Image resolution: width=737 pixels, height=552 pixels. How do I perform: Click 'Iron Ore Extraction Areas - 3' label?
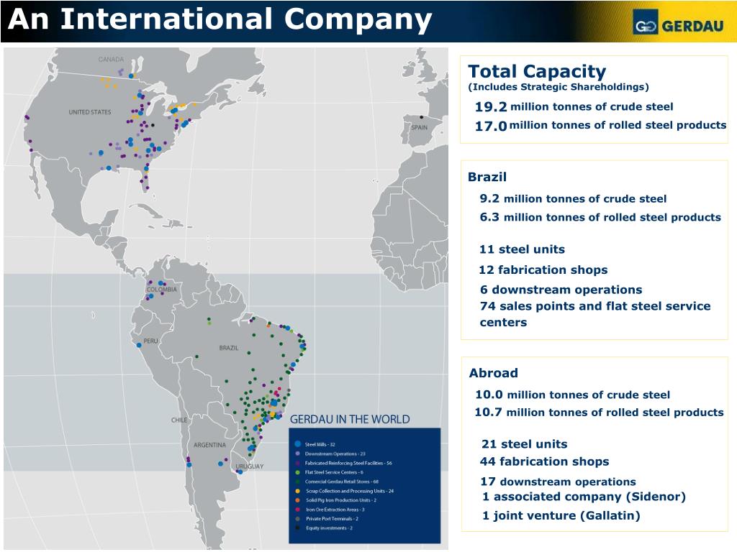[x=335, y=510]
